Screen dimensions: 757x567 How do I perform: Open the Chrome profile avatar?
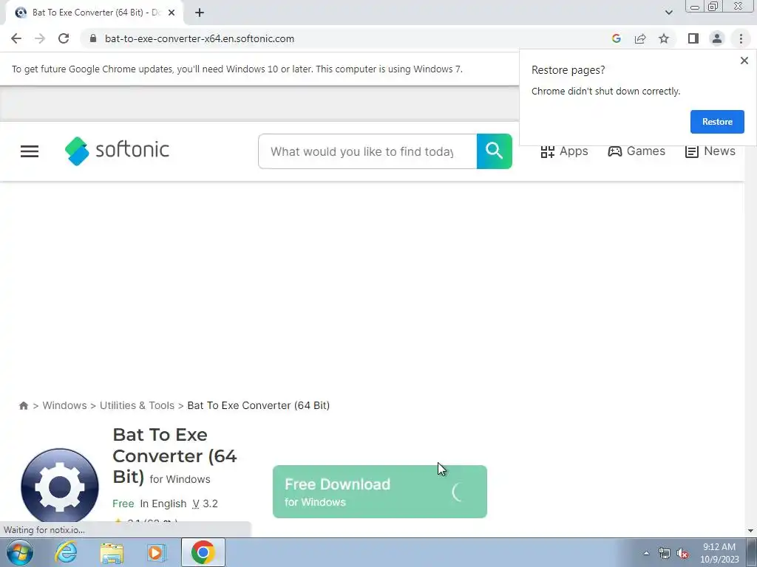pos(717,38)
